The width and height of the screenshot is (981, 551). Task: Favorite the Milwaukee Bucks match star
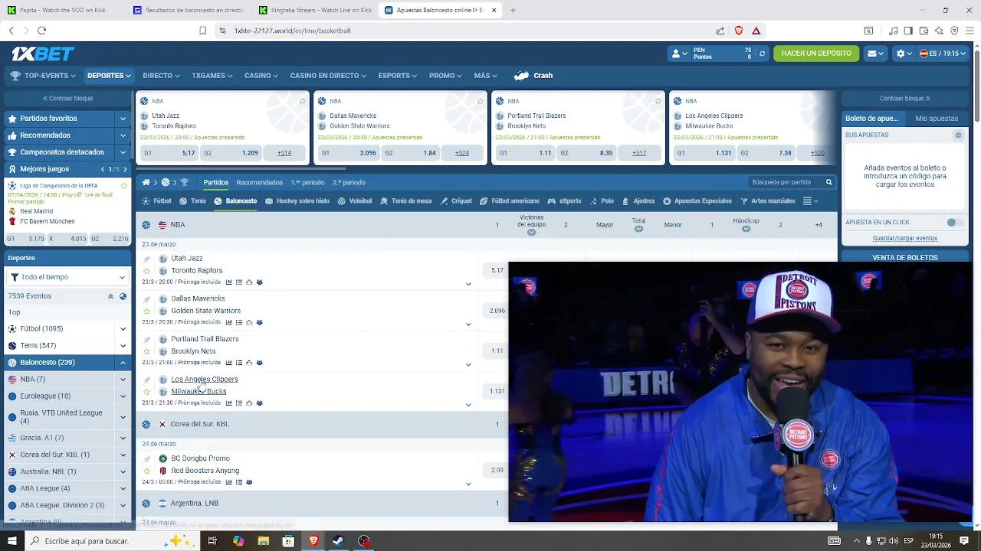[146, 392]
